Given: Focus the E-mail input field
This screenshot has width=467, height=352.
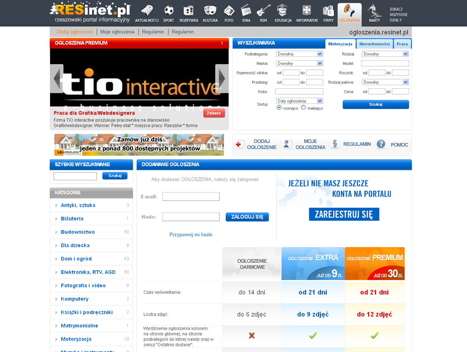Looking at the screenshot, I should pyautogui.click(x=191, y=197).
